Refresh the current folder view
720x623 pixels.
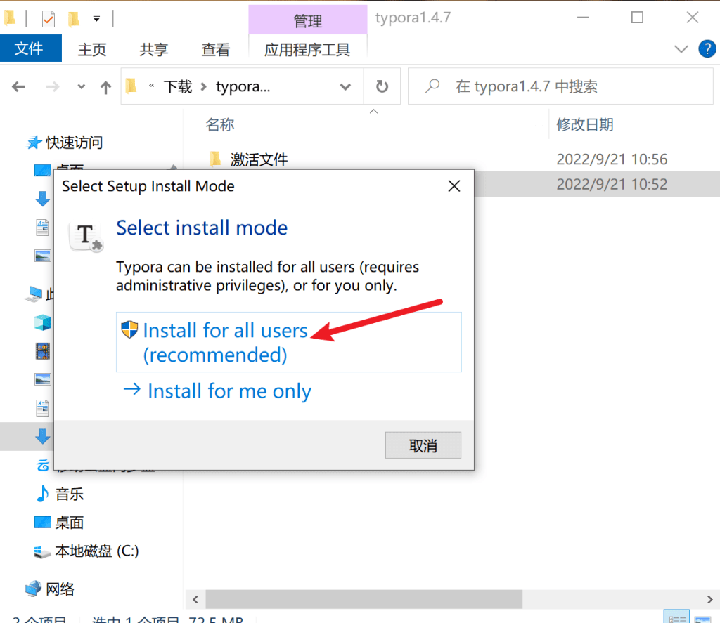pyautogui.click(x=382, y=86)
